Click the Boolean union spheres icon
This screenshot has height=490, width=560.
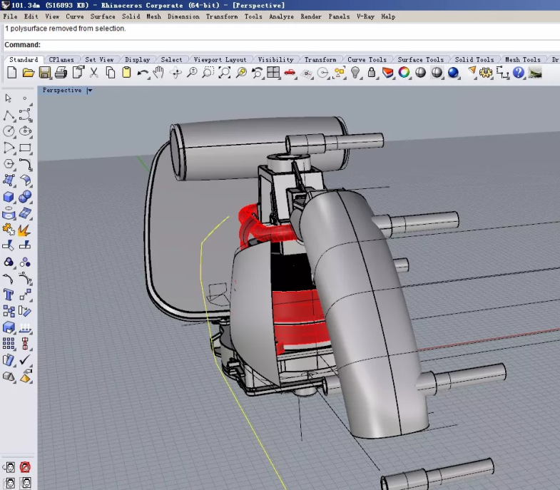click(25, 197)
